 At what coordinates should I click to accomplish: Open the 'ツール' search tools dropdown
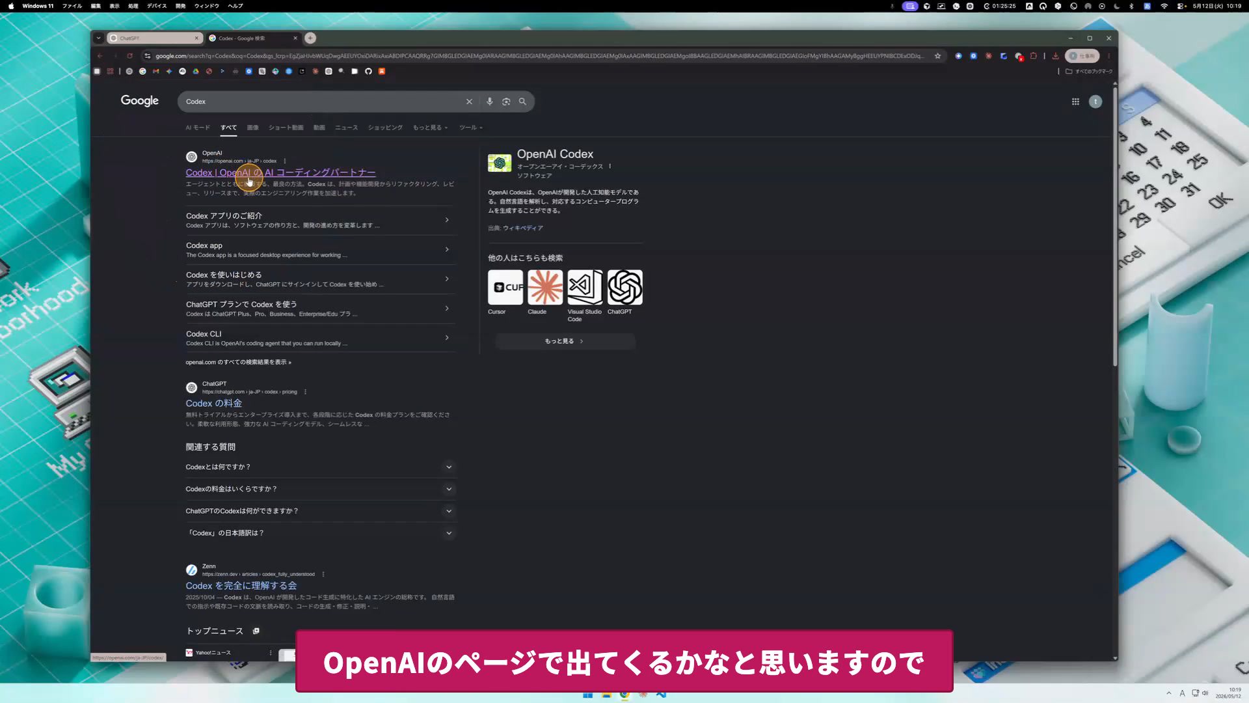(471, 128)
